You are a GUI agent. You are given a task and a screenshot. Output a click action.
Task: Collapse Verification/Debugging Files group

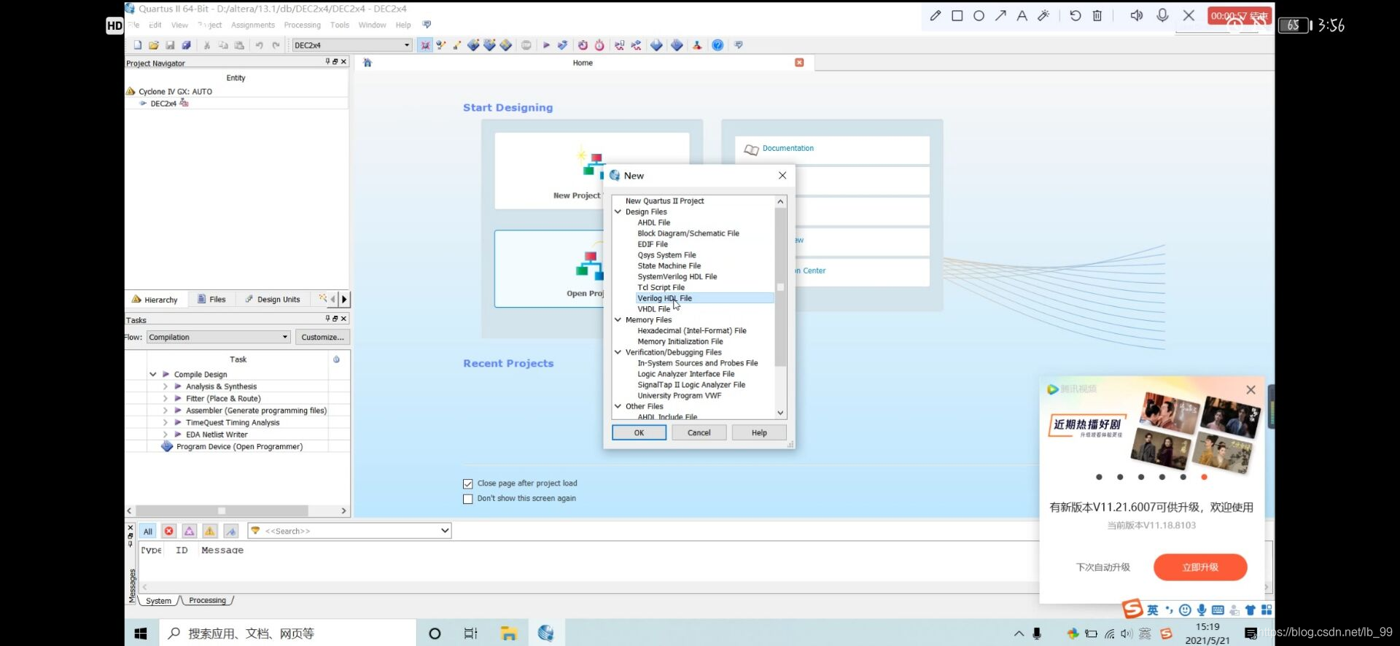pos(618,352)
